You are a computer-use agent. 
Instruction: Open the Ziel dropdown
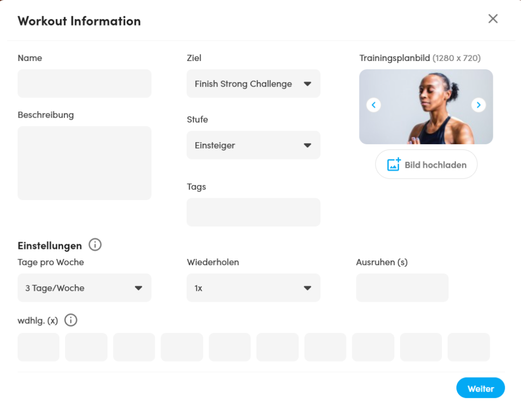(254, 84)
